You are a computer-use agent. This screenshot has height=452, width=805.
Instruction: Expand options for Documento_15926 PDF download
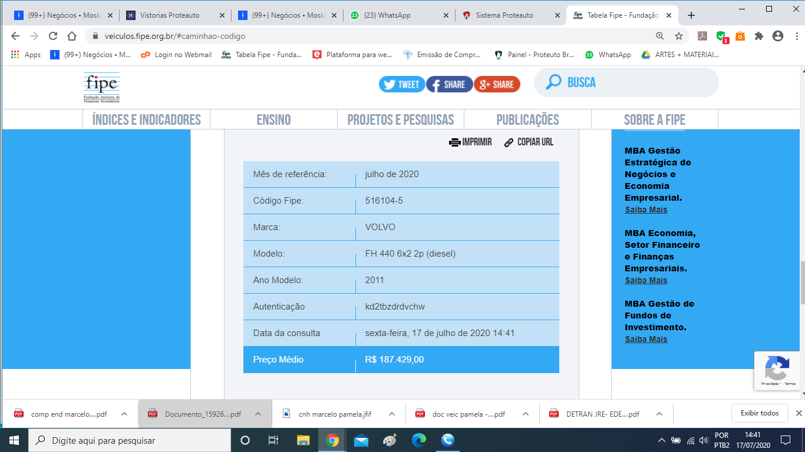[258, 414]
